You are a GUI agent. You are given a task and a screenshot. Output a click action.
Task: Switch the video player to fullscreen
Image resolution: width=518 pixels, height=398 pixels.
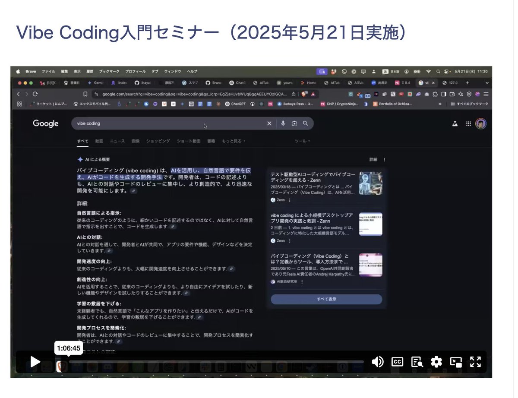tap(475, 362)
